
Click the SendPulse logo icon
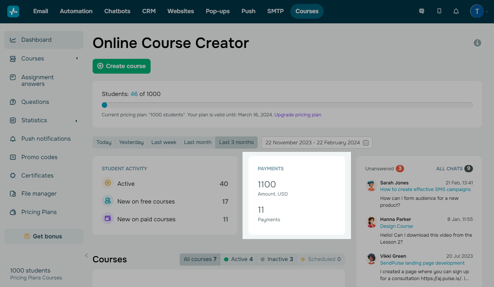pos(13,12)
